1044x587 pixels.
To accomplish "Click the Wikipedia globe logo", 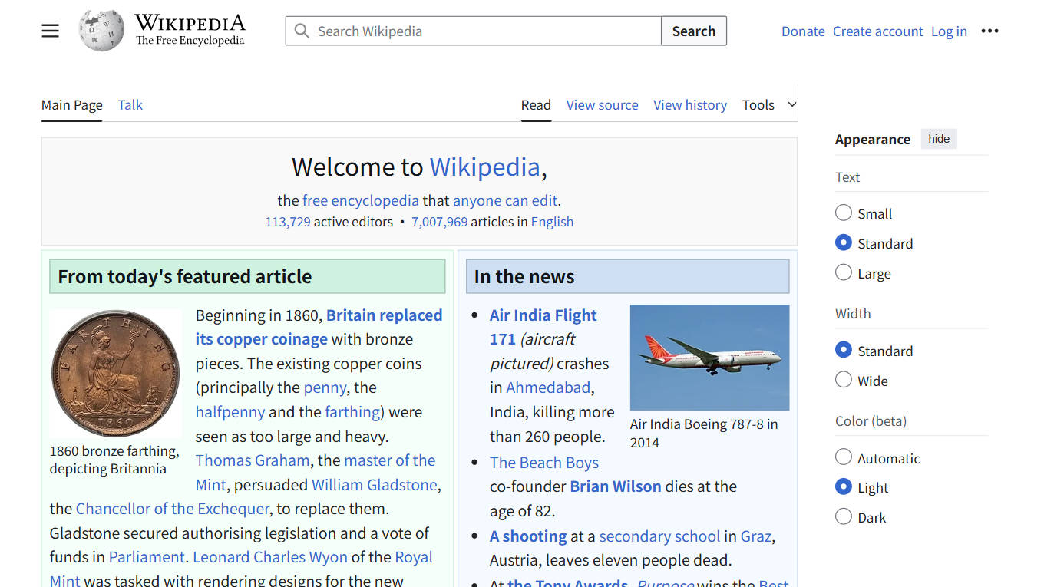I will [x=101, y=29].
